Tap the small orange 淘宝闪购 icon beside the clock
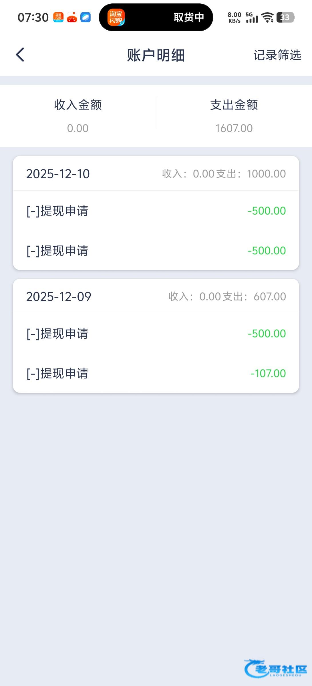The width and height of the screenshot is (312, 686). pos(58,17)
